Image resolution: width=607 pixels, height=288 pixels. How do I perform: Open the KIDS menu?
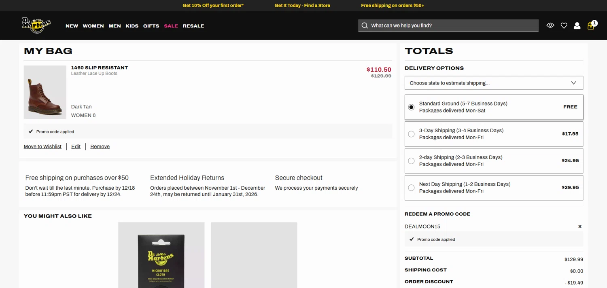pos(132,26)
